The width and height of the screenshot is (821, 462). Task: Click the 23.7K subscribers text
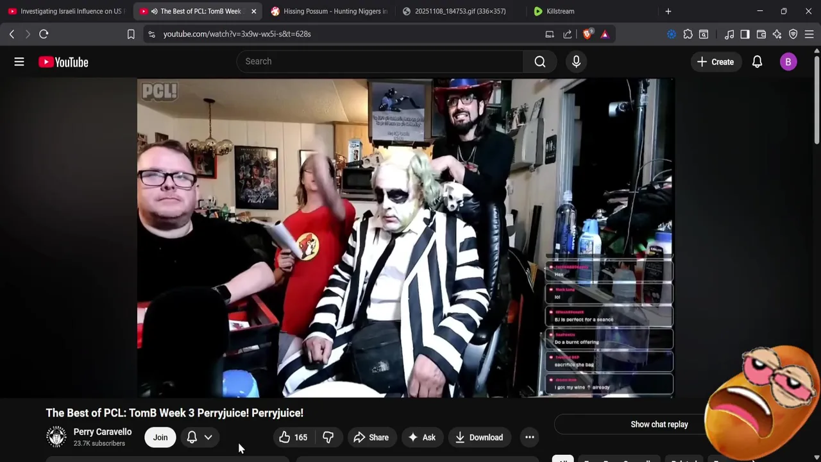click(99, 443)
